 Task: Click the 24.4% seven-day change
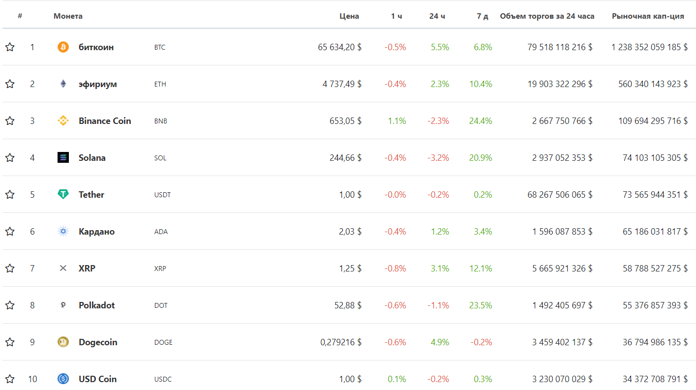(481, 121)
